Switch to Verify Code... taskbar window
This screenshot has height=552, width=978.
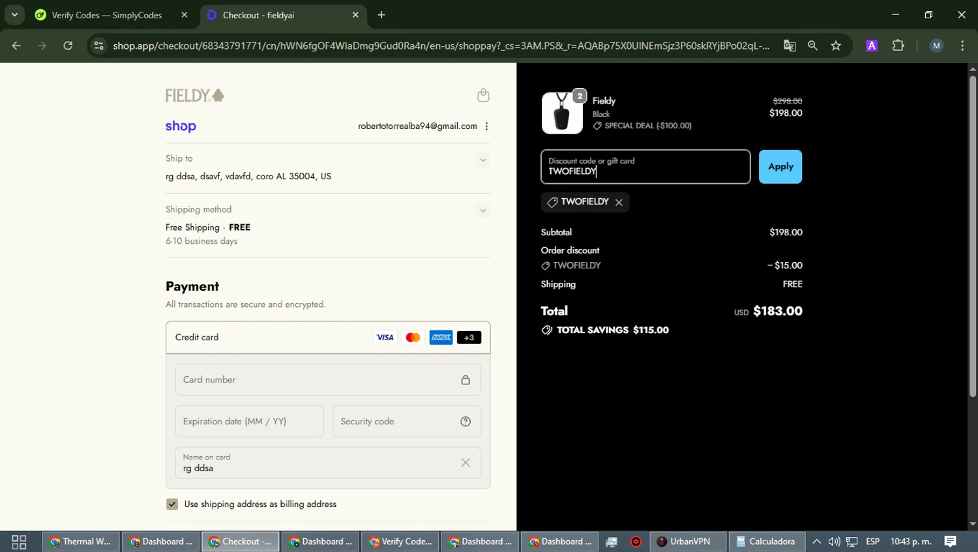tap(400, 542)
